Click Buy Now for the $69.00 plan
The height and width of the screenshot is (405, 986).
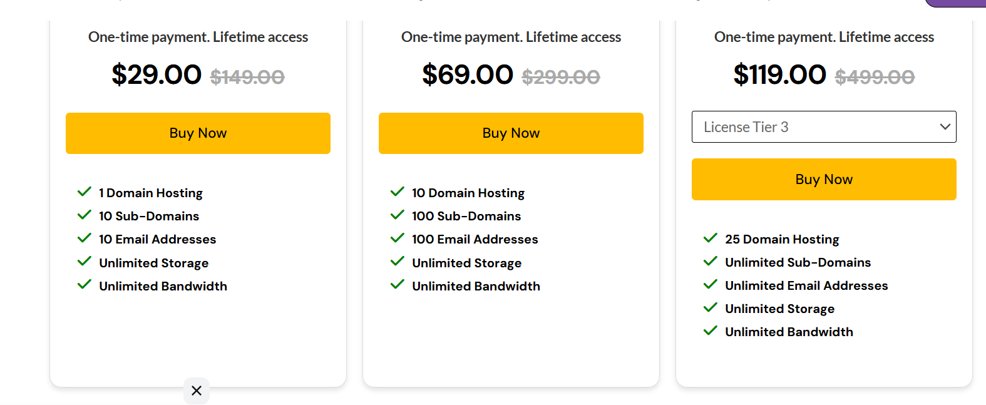(511, 133)
